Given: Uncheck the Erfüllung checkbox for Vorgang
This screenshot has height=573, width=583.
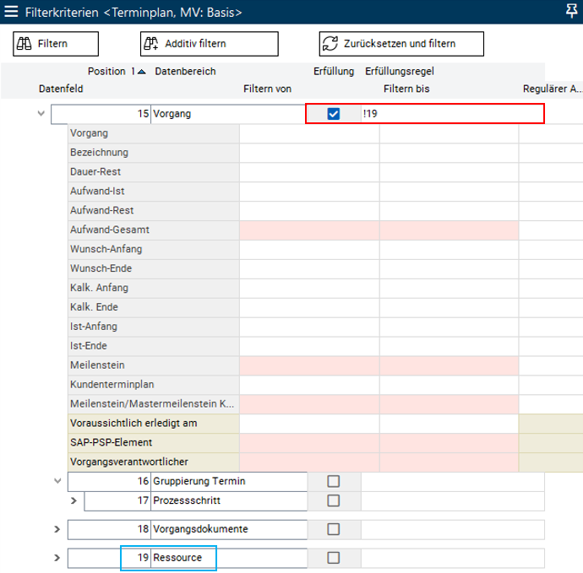Looking at the screenshot, I should tap(333, 114).
